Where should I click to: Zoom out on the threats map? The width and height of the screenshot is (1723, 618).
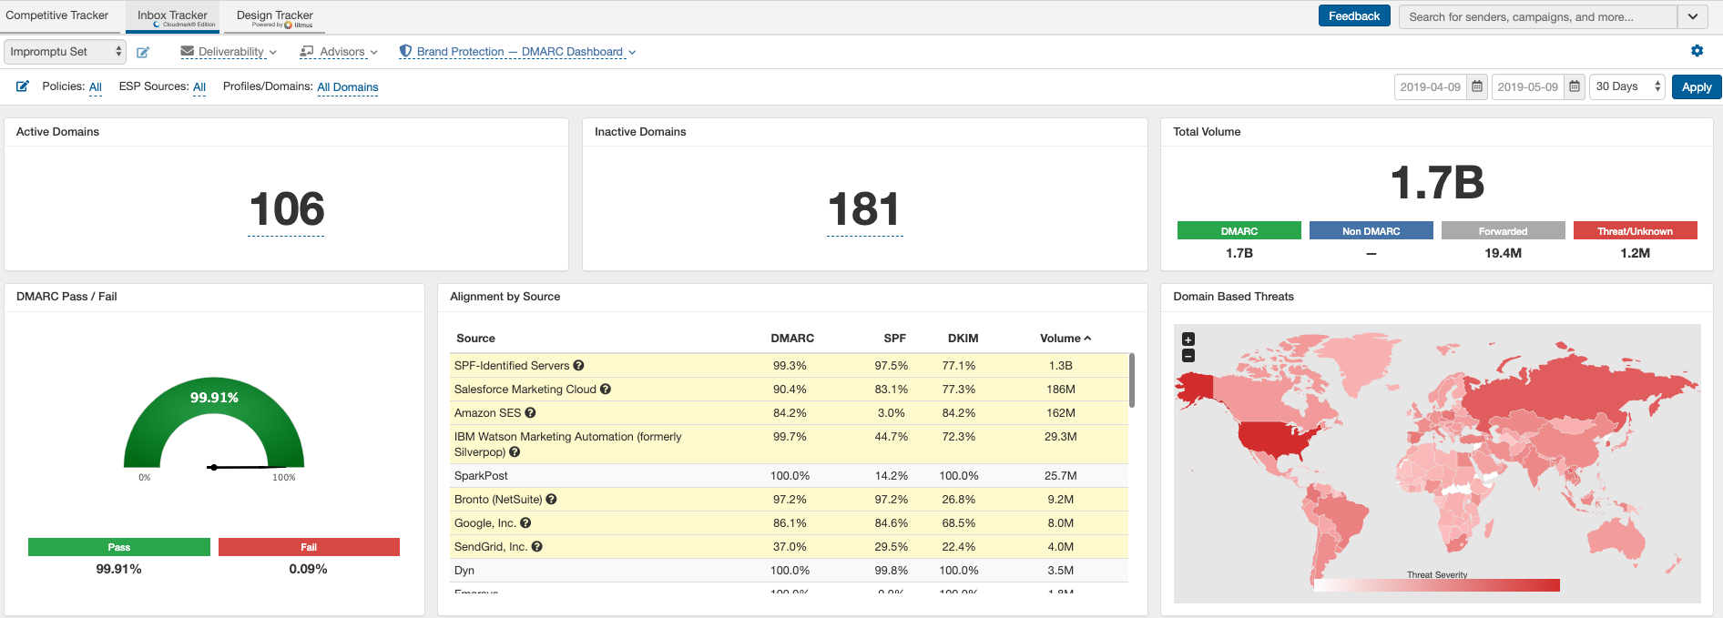pyautogui.click(x=1188, y=356)
